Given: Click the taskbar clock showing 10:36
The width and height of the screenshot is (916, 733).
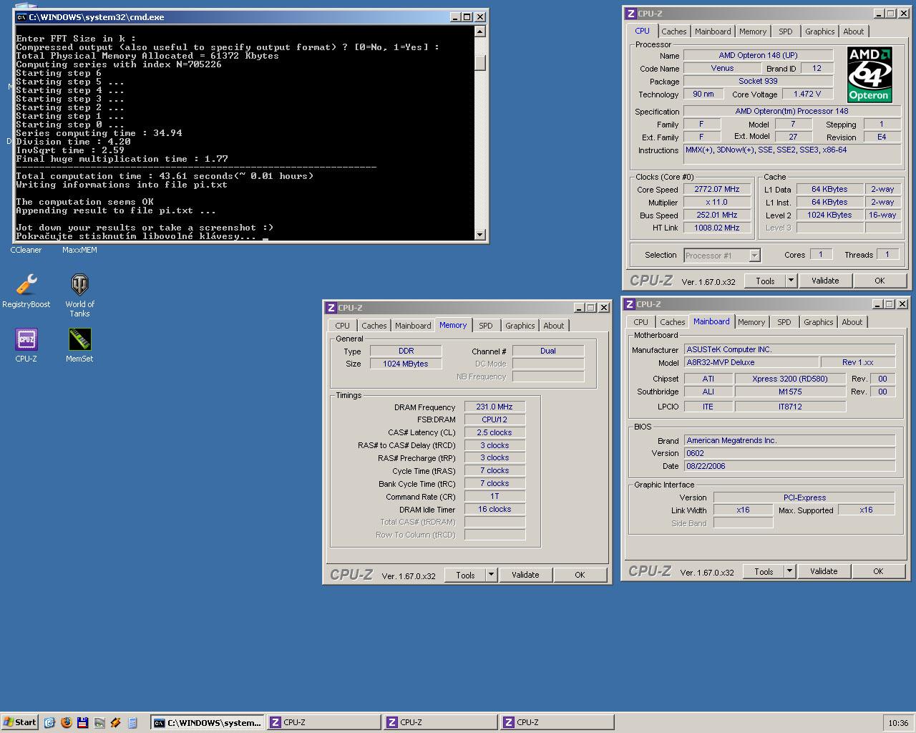Looking at the screenshot, I should (x=898, y=723).
